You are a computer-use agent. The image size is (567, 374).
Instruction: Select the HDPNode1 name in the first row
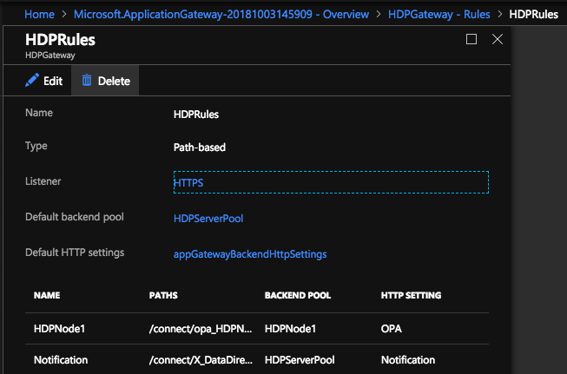click(61, 330)
